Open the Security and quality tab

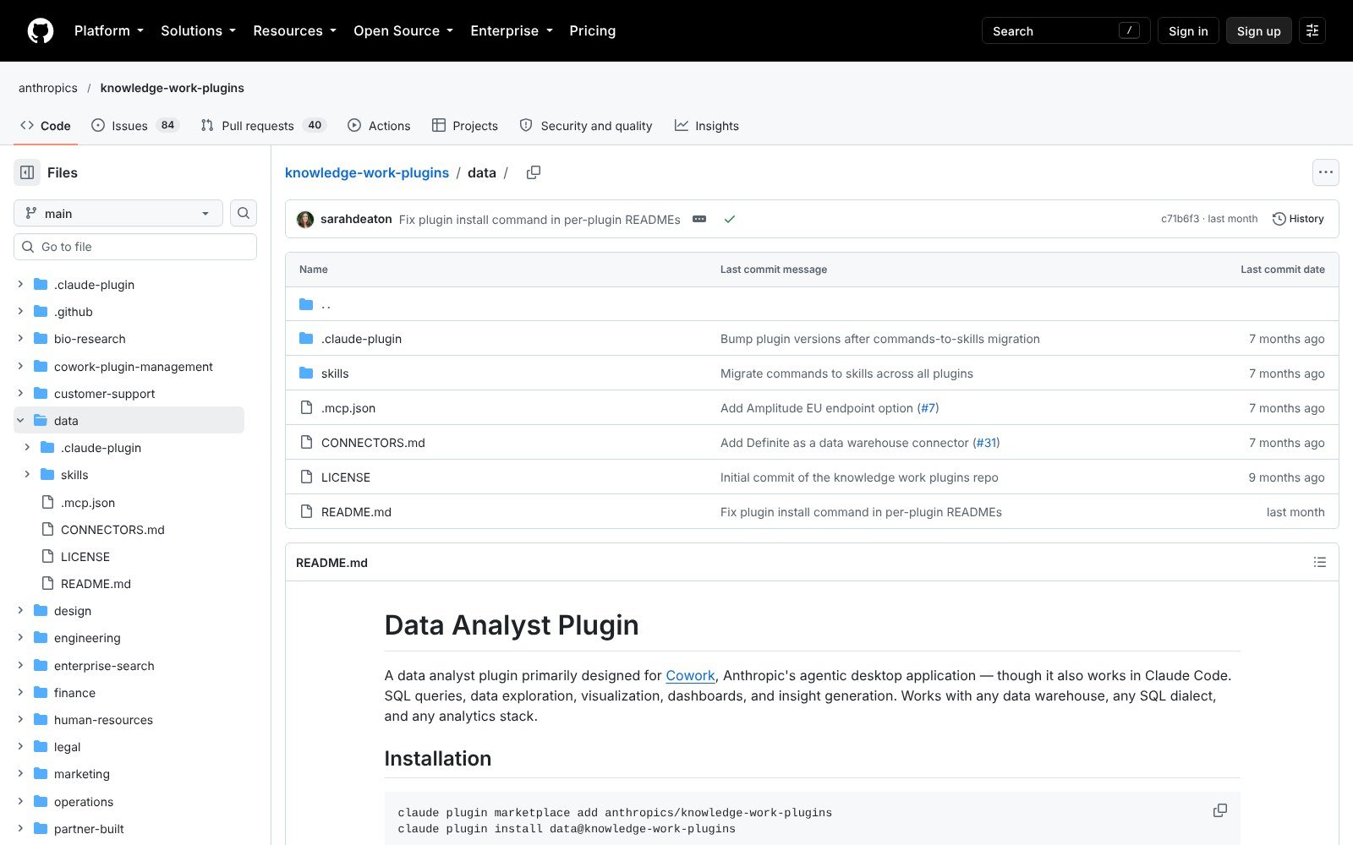point(586,125)
